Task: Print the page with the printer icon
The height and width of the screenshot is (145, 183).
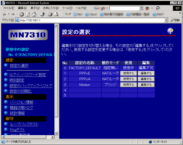Action: 50,14
